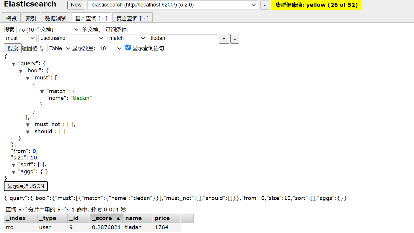Click the minus button beside cluster dropdown

coord(264,5)
